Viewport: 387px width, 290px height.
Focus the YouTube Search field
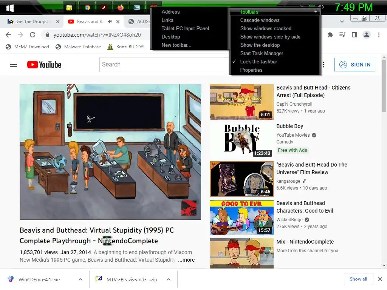click(164, 65)
